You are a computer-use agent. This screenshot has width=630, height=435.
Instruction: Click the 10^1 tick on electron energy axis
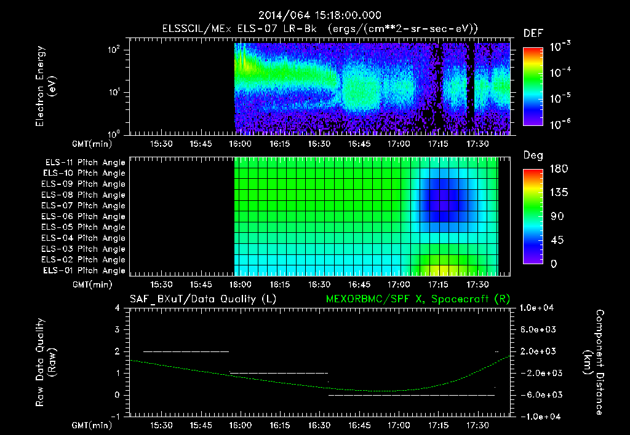[114, 92]
